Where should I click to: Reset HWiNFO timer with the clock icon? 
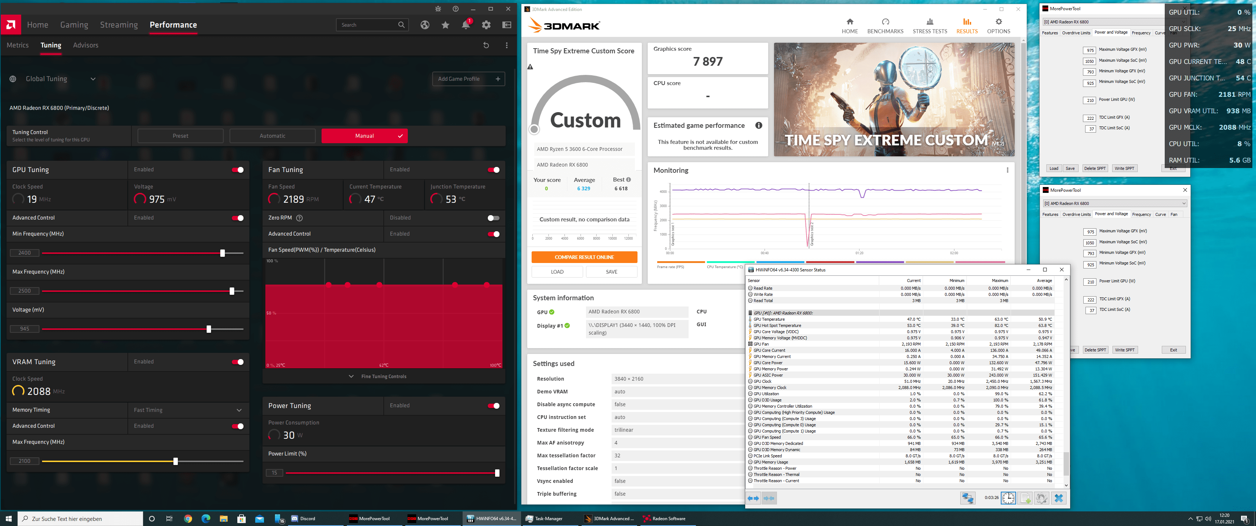(x=1008, y=498)
